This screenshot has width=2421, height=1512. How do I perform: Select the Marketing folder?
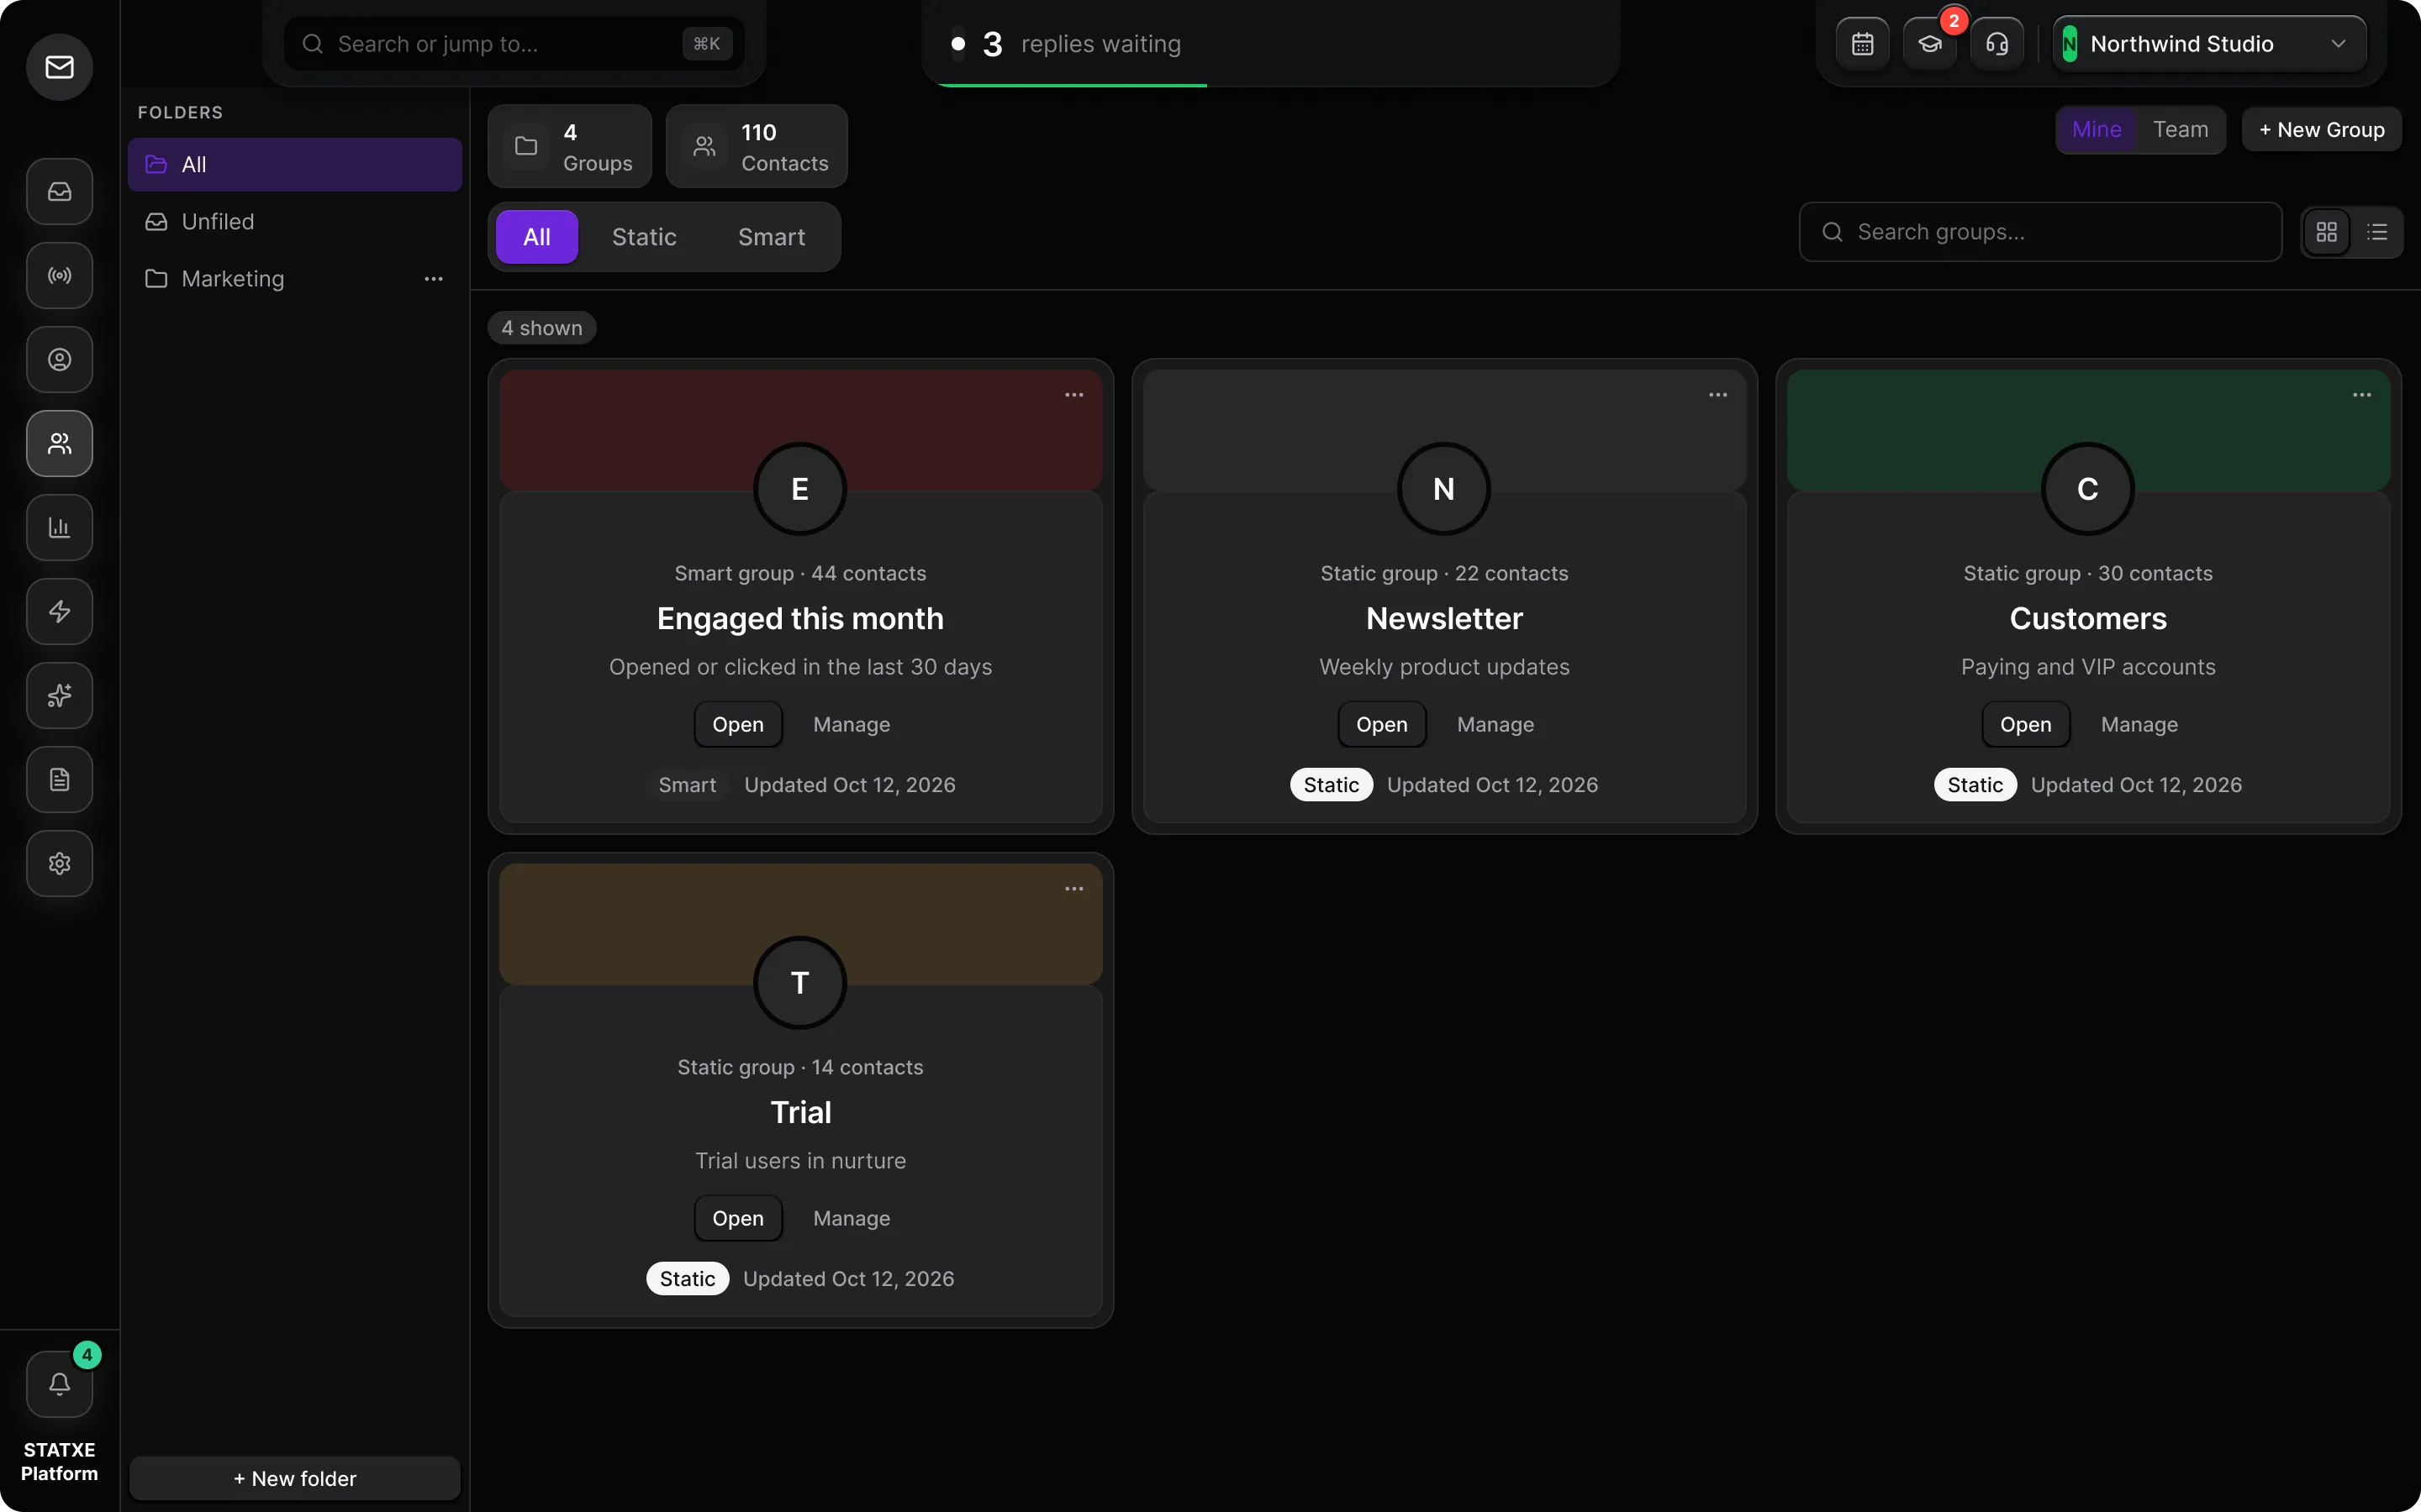click(295, 279)
